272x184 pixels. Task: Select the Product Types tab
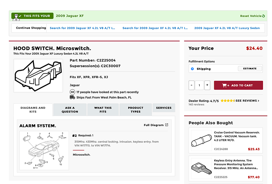pyautogui.click(x=135, y=110)
